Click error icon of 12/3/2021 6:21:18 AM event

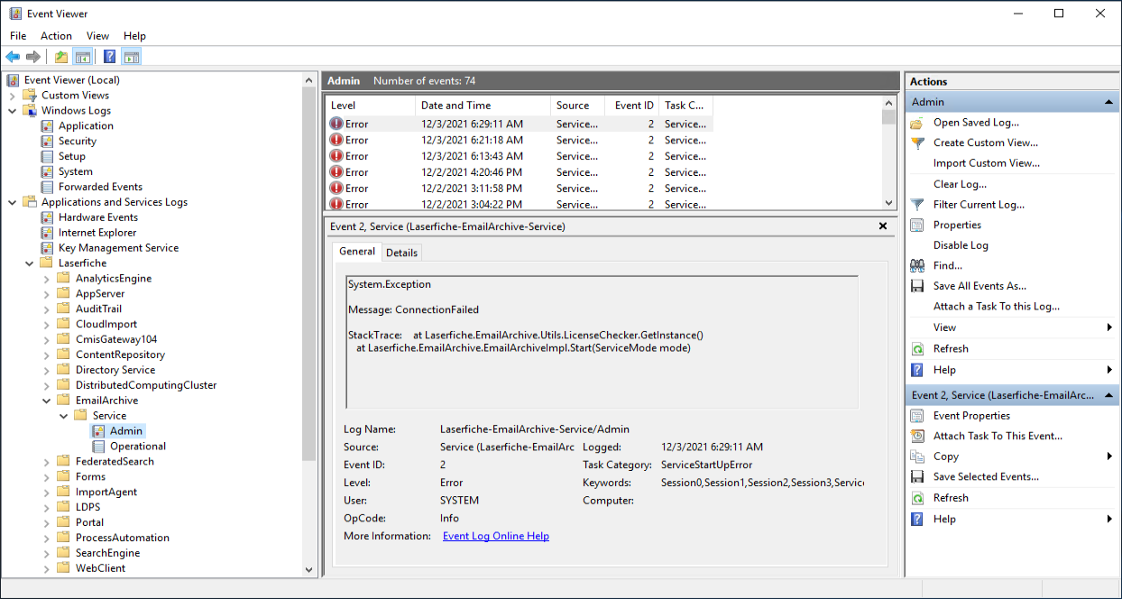tap(336, 140)
